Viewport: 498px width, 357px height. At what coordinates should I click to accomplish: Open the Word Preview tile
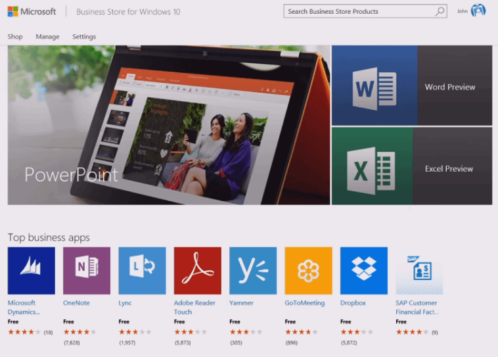pos(412,86)
